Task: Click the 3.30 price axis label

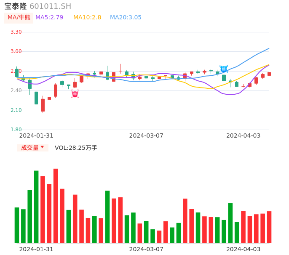Action: (x=16, y=32)
